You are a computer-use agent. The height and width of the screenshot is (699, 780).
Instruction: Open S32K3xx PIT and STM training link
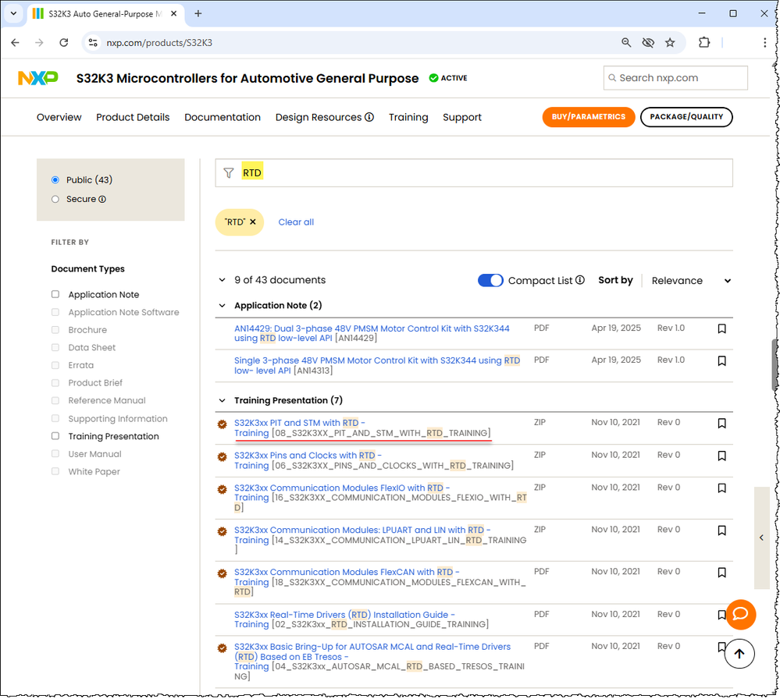point(300,428)
